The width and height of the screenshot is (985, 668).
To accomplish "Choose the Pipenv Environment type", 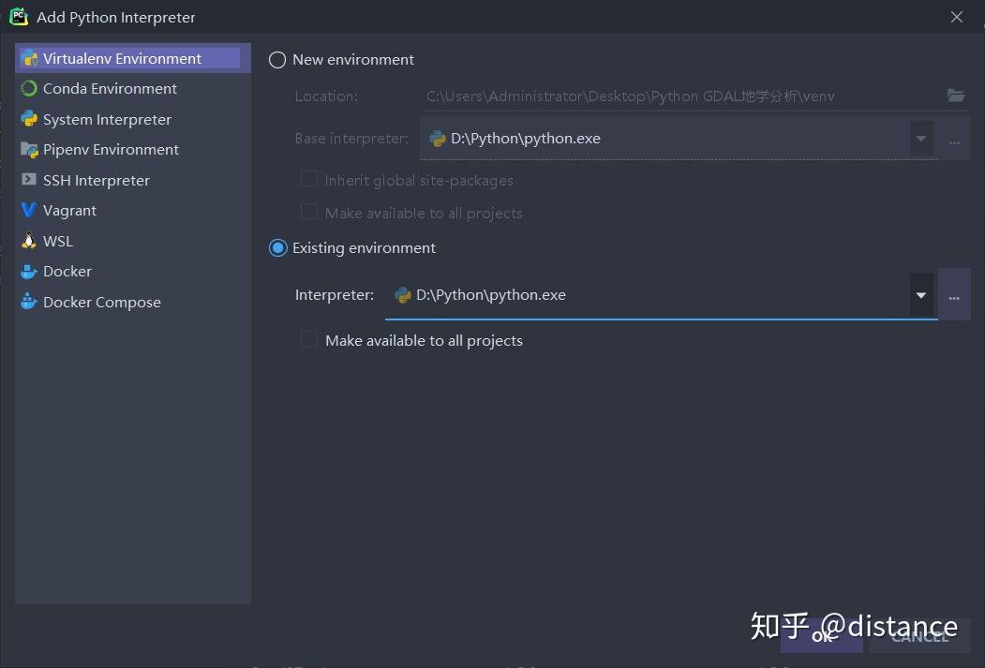I will pos(112,149).
